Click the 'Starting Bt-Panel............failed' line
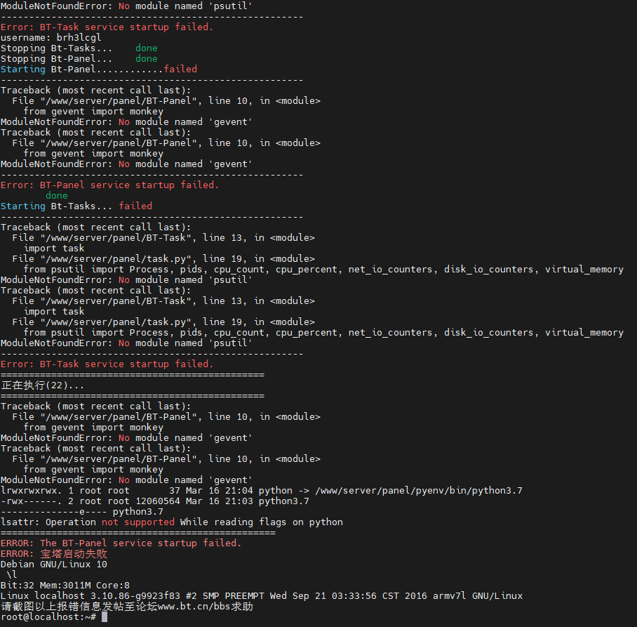Image resolution: width=637 pixels, height=627 pixels. (99, 70)
